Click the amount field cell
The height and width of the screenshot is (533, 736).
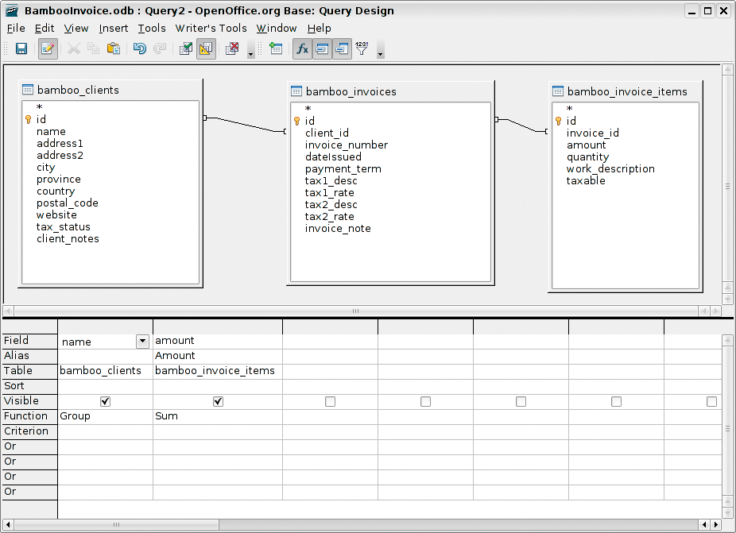(218, 341)
